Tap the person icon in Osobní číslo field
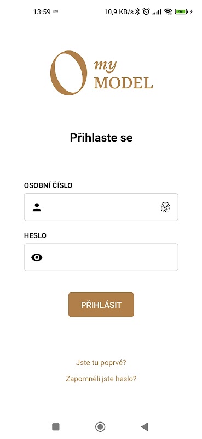This screenshot has width=202, height=439. 37,207
